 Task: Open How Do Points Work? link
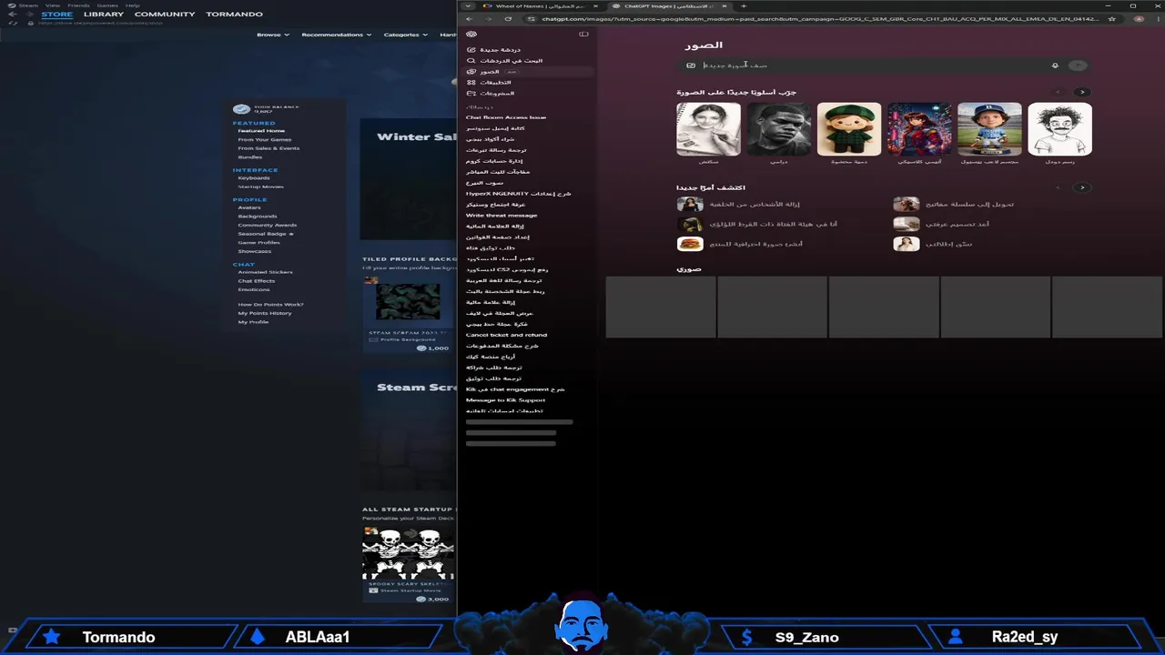270,305
